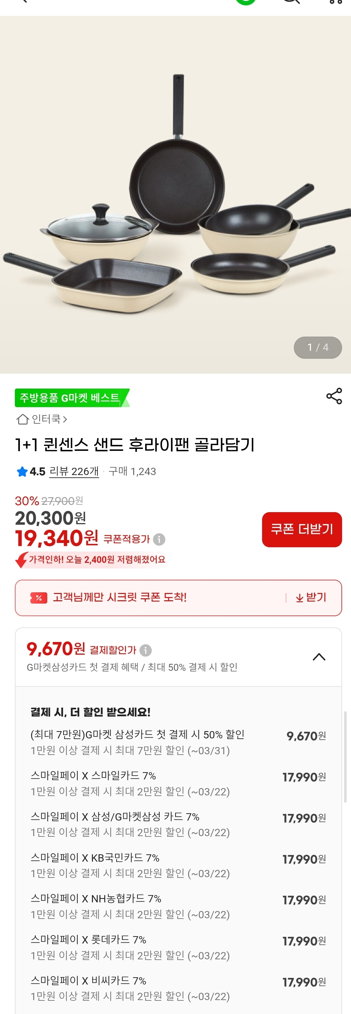
Task: Tap the search magnifier at top
Action: pos(292,2)
